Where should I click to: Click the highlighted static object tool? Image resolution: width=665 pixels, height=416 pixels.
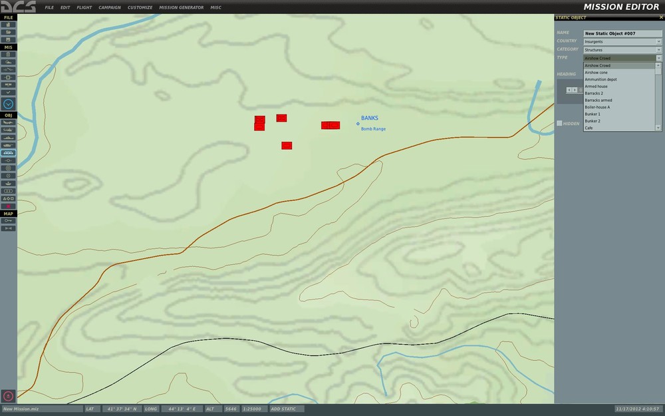pos(8,153)
